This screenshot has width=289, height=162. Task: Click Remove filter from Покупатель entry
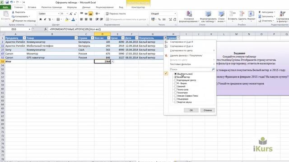(x=190, y=55)
